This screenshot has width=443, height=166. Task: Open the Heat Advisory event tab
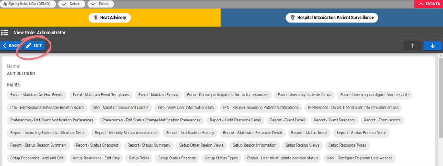[109, 18]
